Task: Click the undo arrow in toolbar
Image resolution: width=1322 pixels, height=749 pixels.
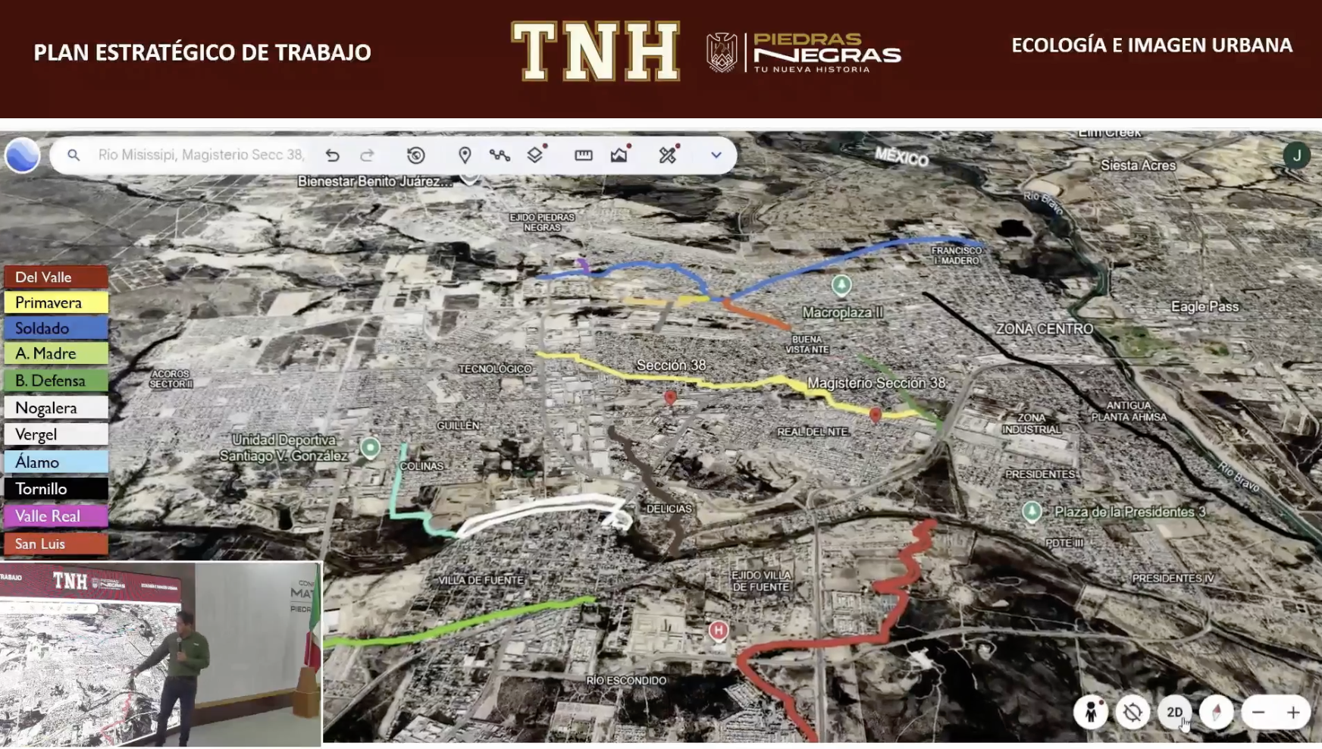Action: pos(332,155)
